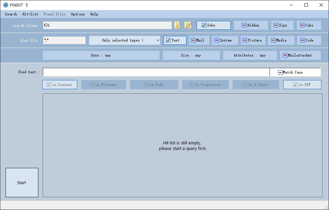
Task: Click the Size : any filter button
Action: click(x=191, y=56)
